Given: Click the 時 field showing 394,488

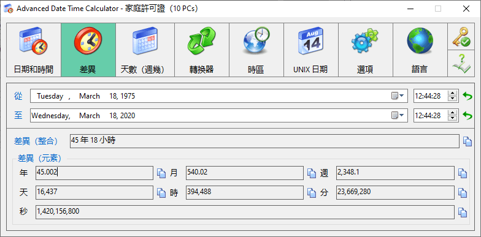Looking at the screenshot, I should pos(244,192).
